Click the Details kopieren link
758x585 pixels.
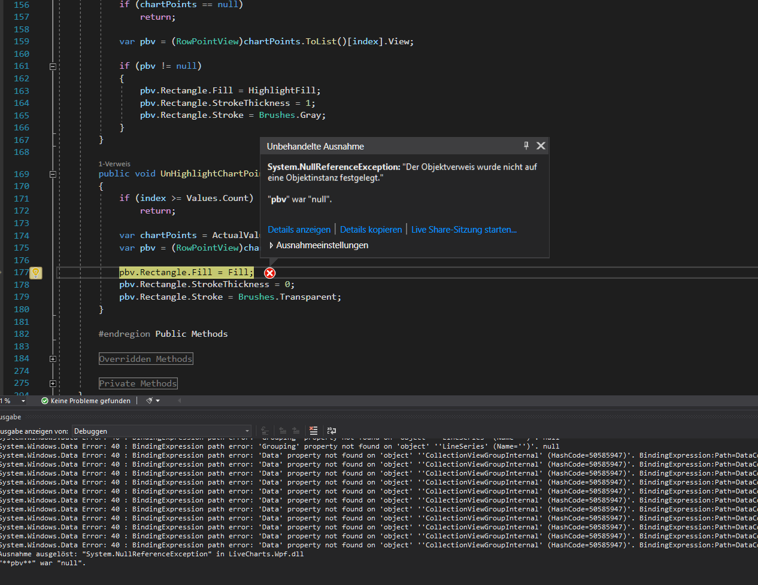tap(371, 230)
